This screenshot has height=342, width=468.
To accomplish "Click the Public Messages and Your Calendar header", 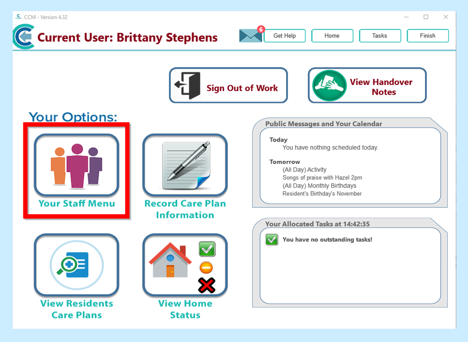I will [x=323, y=124].
